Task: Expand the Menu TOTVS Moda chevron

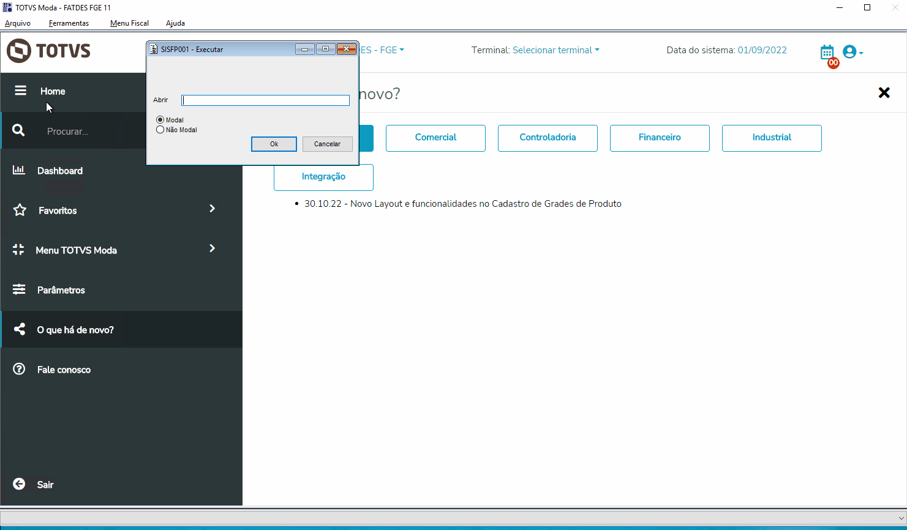Action: click(213, 248)
